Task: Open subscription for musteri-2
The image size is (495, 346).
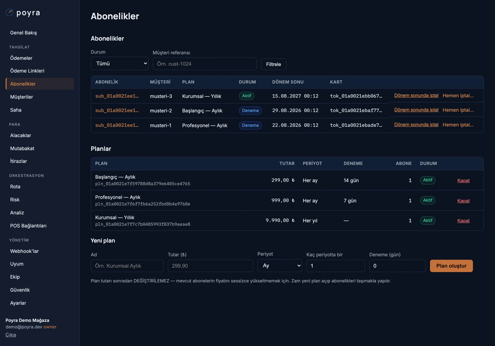Action: 117,110
